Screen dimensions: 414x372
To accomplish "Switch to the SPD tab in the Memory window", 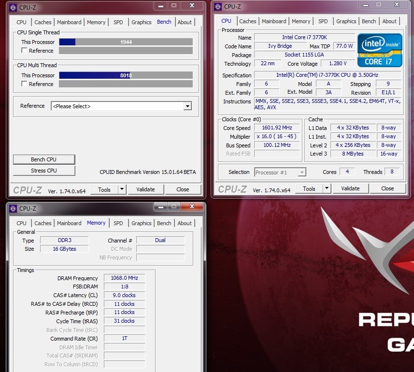I will tap(118, 223).
